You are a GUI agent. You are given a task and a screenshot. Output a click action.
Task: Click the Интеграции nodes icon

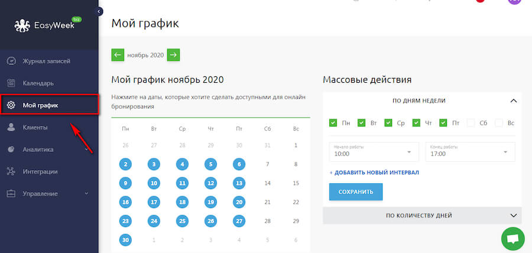point(11,171)
